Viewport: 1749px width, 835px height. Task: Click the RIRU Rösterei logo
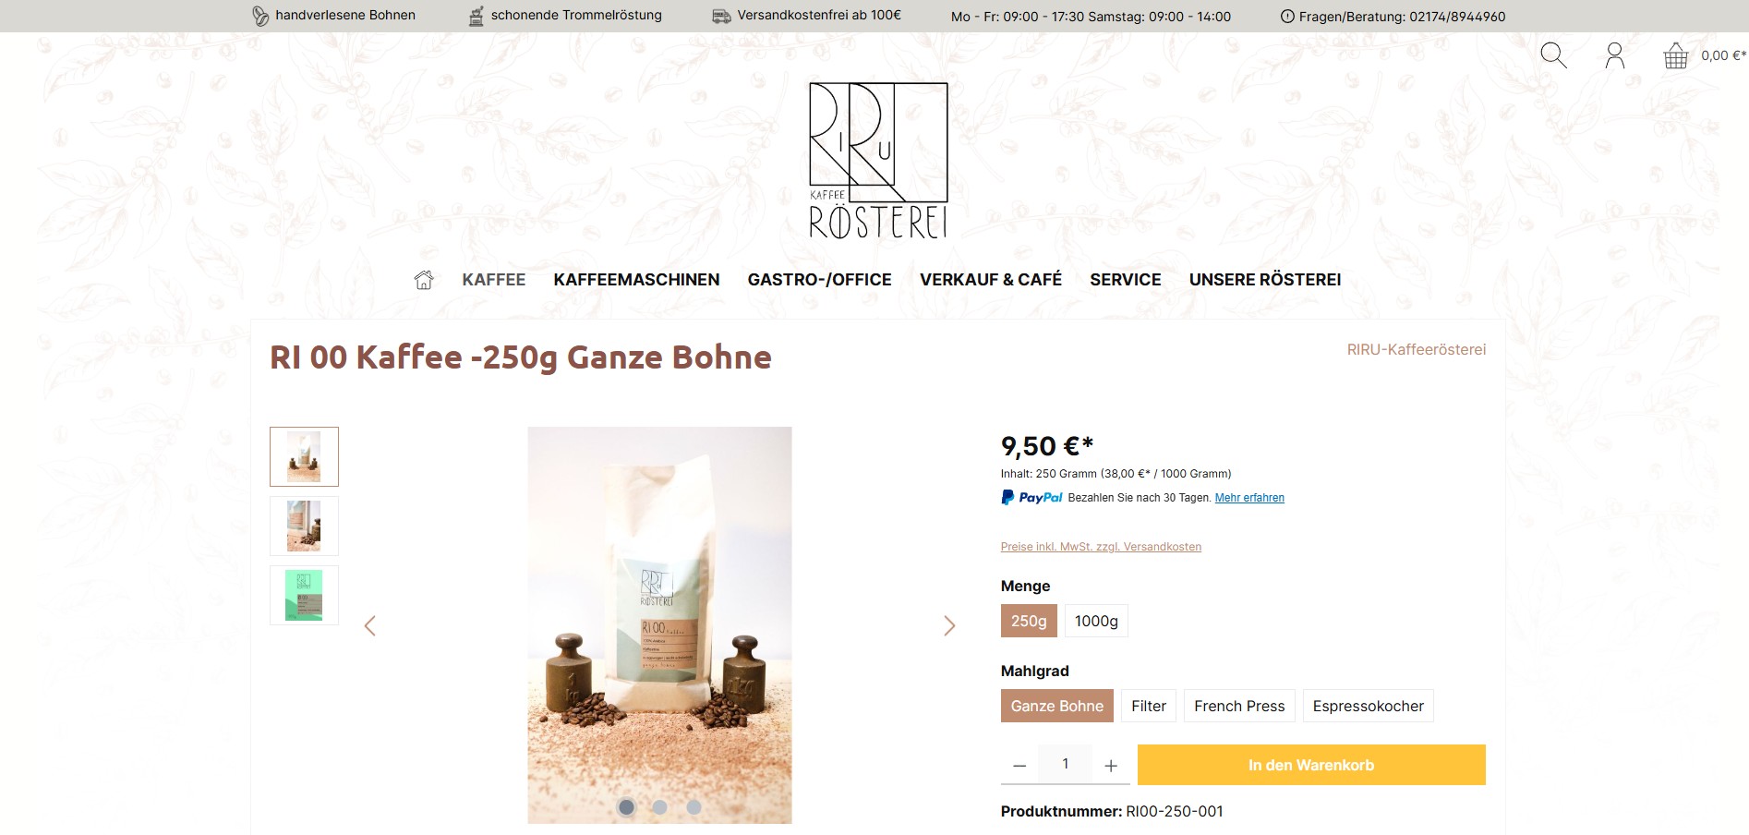pyautogui.click(x=878, y=161)
